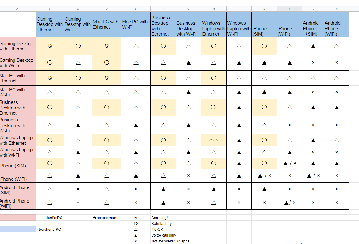Viewport: 359px width, 244px height.
Task: Select the '▲ / ×' cell in Android Phone (WiFi) row
Action: tap(290, 203)
